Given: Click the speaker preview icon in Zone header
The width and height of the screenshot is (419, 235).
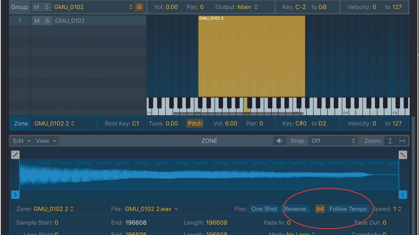Looking at the screenshot, I should (x=280, y=141).
